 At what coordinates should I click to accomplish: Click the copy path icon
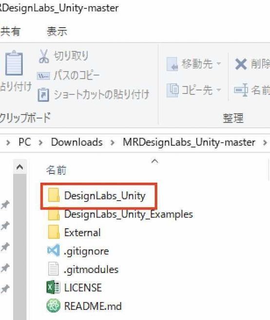pyautogui.click(x=43, y=76)
